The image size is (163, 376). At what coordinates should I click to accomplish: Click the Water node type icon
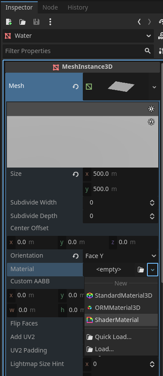(x=8, y=36)
